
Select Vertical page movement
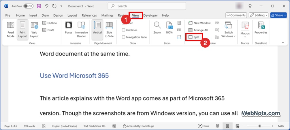click(x=97, y=30)
